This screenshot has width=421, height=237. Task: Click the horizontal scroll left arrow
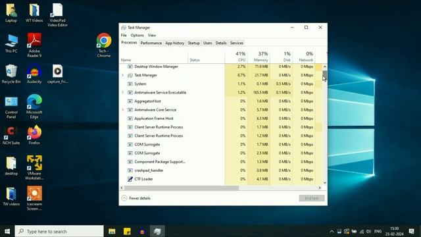point(122,188)
